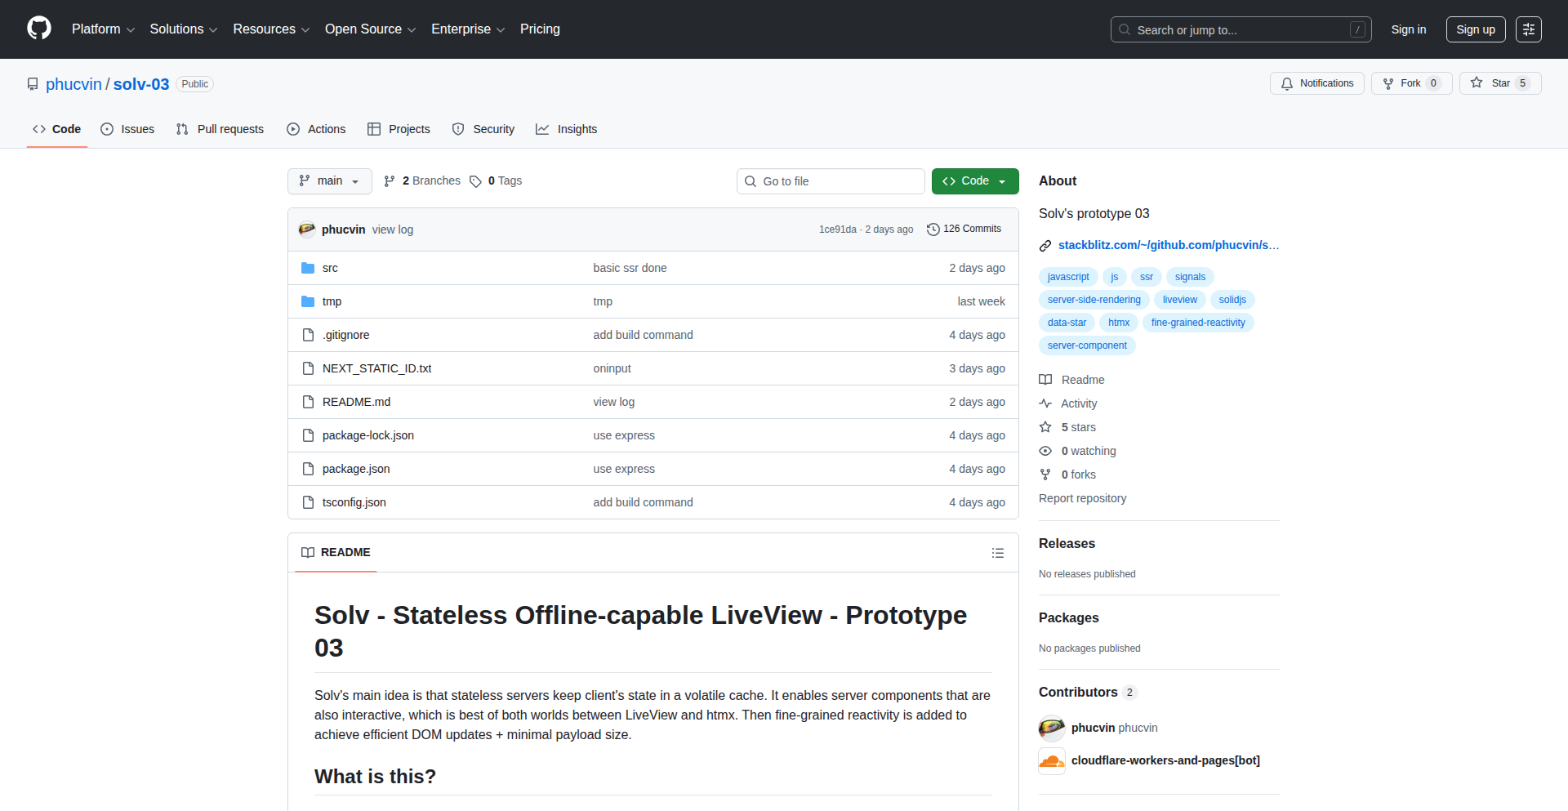Star the solv-03 repository
The width and height of the screenshot is (1568, 811).
point(1499,83)
